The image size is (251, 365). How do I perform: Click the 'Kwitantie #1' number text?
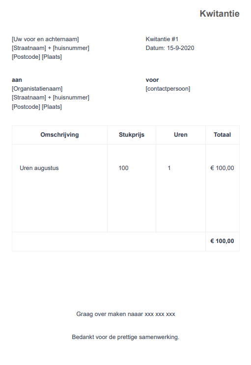162,39
